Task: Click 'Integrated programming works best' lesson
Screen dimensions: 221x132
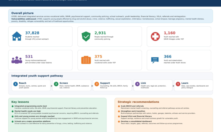Action: pos(30,106)
